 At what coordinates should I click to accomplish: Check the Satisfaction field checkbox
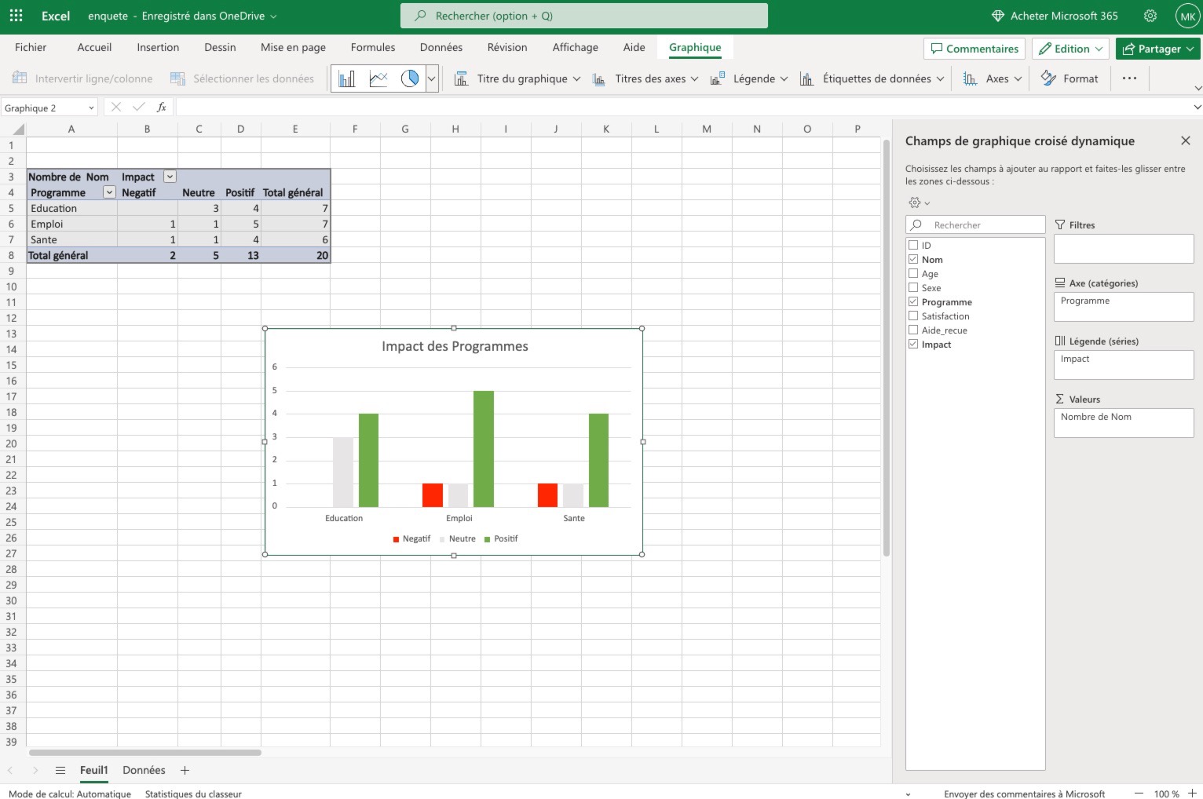pyautogui.click(x=913, y=316)
